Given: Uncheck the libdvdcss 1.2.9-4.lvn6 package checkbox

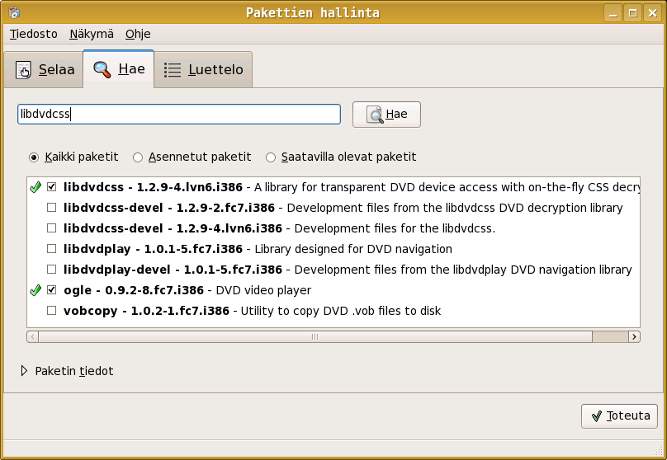Looking at the screenshot, I should (52, 187).
